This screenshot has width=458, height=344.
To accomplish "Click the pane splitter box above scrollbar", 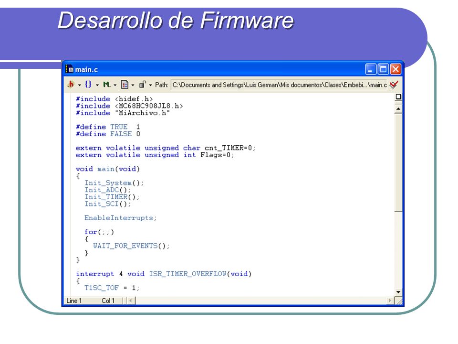I will pos(398,97).
